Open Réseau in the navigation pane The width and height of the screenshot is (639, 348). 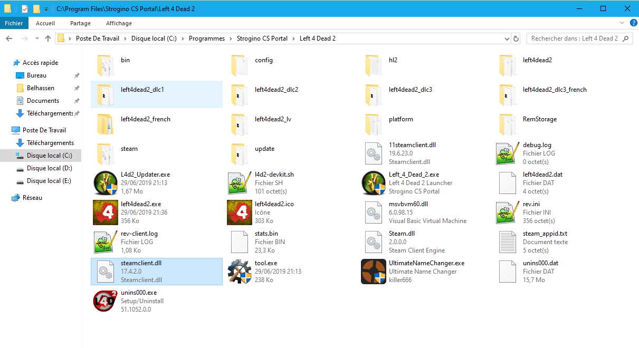pos(32,198)
